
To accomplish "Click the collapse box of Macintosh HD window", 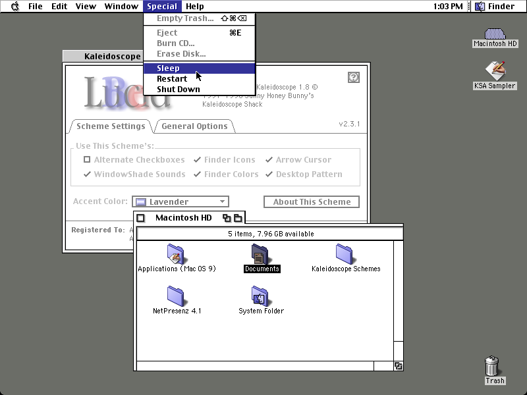I will coord(238,218).
